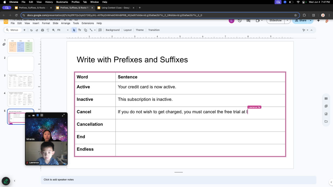Select slide 1 thumbnail in filmstrip
This screenshot has height=187, width=333.
point(21,46)
